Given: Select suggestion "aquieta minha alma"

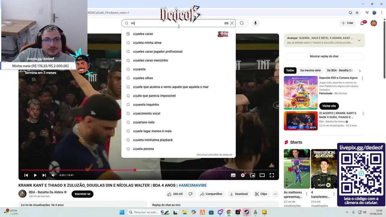Looking at the screenshot, I should pos(178,43).
